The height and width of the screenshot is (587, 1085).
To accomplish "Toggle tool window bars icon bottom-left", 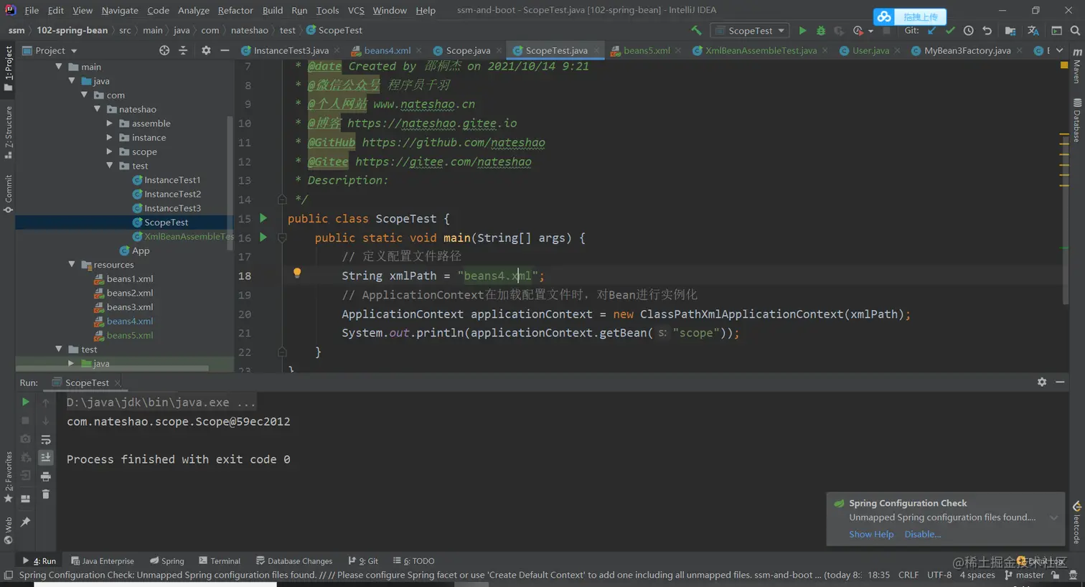I will click(x=8, y=575).
